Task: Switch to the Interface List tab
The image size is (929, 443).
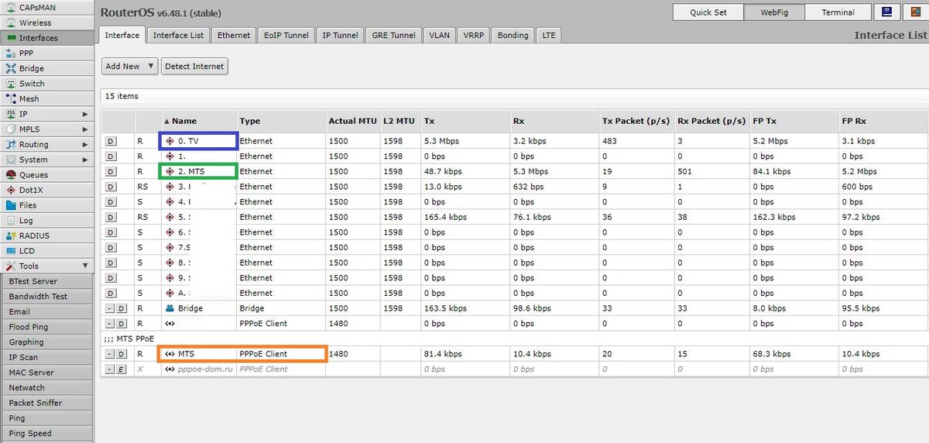Action: coord(179,35)
